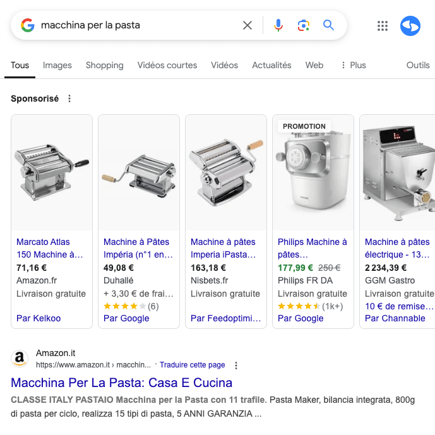Open Google apps grid

point(383,26)
